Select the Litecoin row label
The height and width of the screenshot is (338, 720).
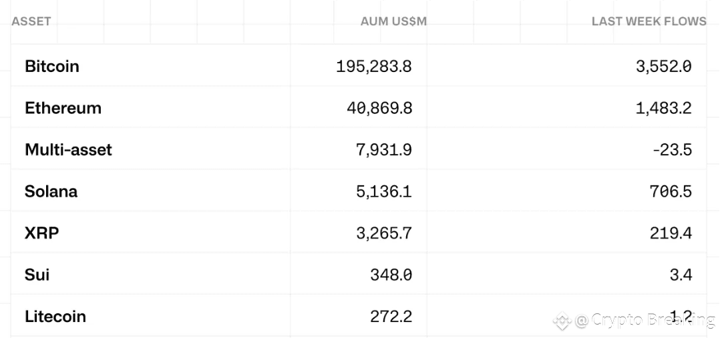[55, 317]
